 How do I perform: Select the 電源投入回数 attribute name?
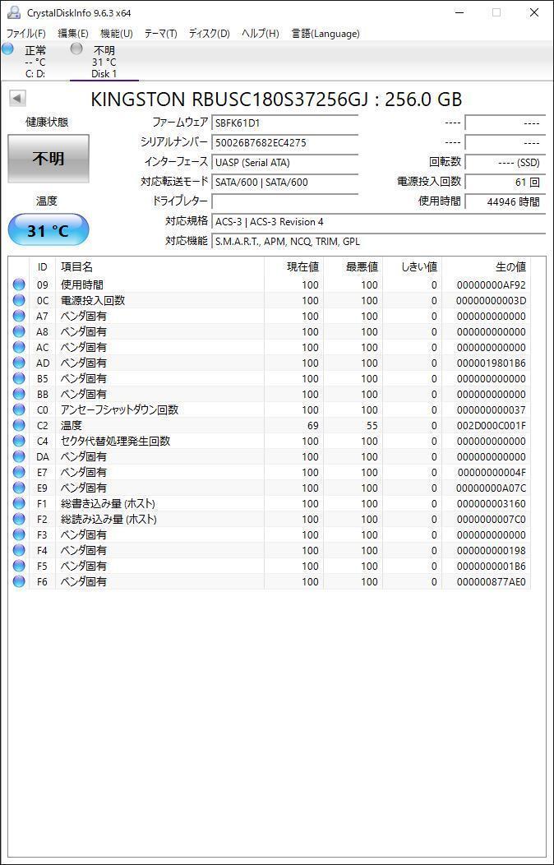pyautogui.click(x=93, y=300)
